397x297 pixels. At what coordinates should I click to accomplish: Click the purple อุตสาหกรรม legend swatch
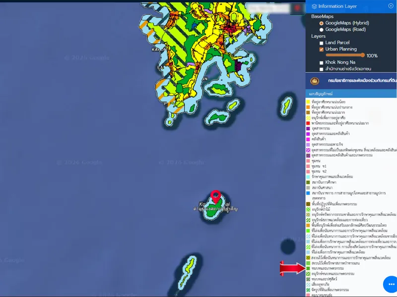tap(308, 128)
